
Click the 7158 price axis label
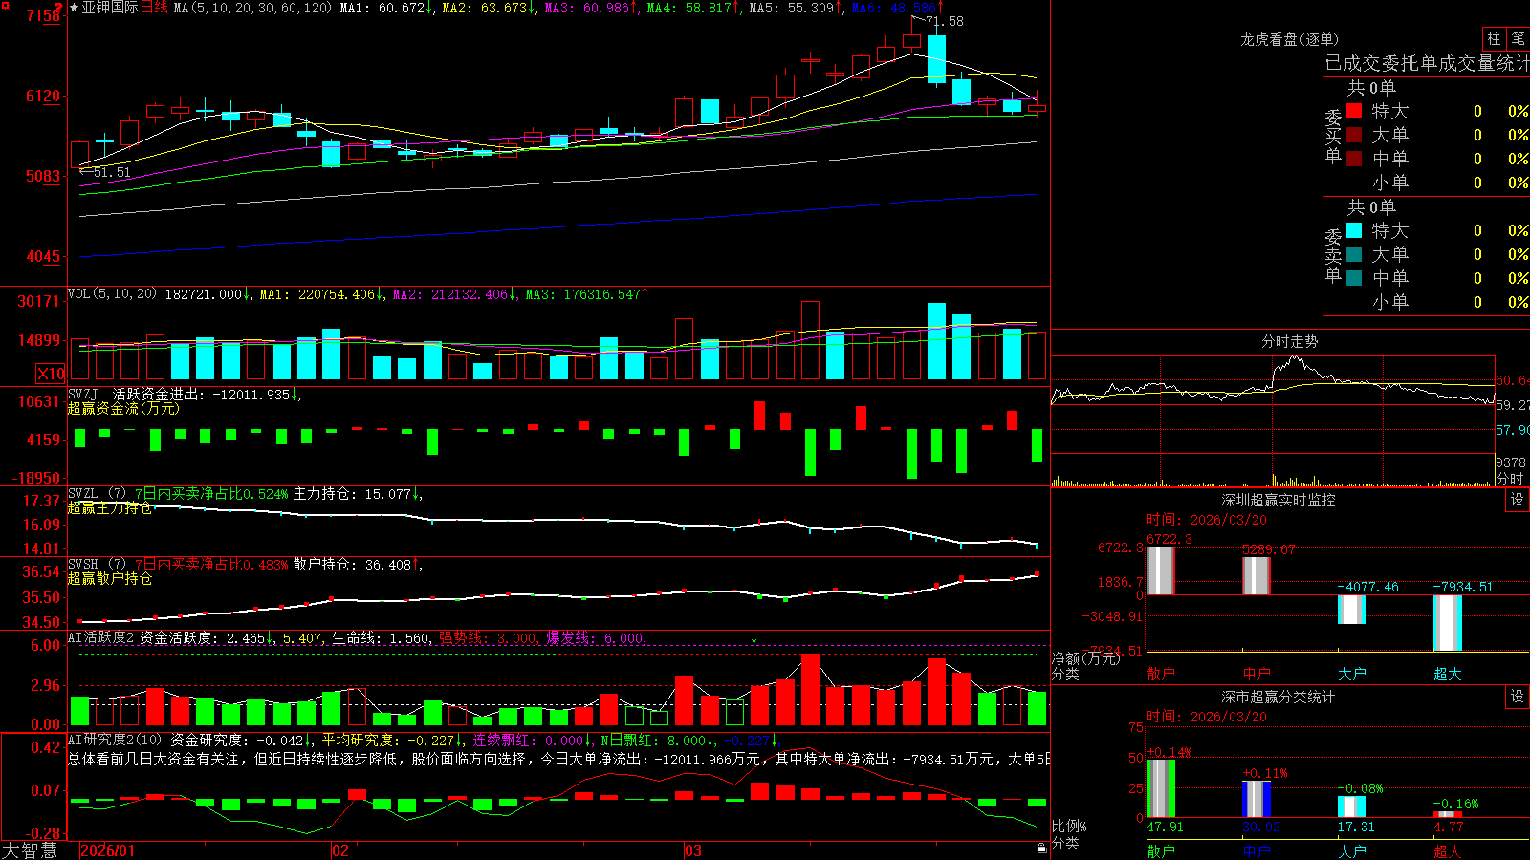(43, 15)
